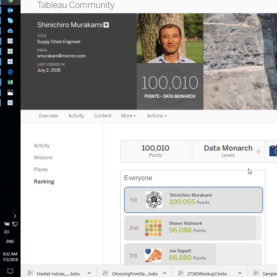Click the ENG language indicator
Viewport: 277px width, 277px height.
click(x=10, y=241)
